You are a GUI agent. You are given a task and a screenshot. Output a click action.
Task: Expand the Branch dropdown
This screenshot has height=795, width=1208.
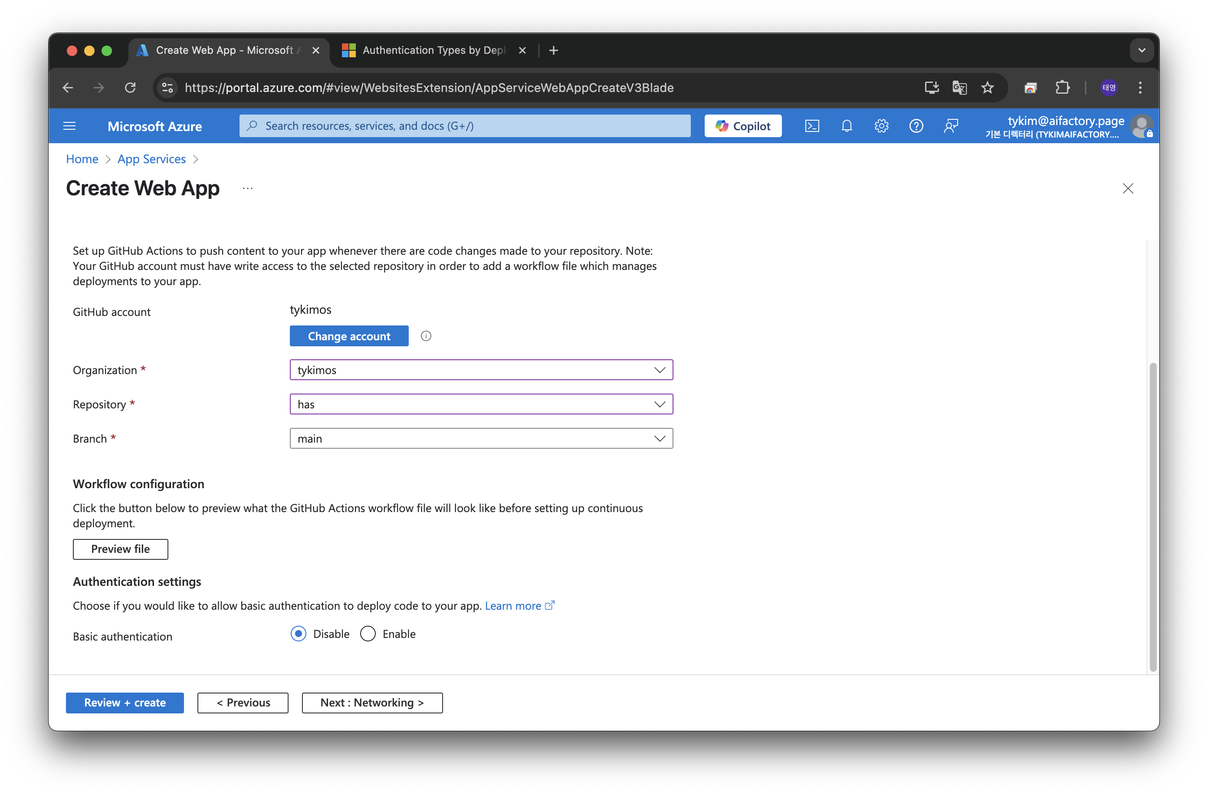point(481,439)
